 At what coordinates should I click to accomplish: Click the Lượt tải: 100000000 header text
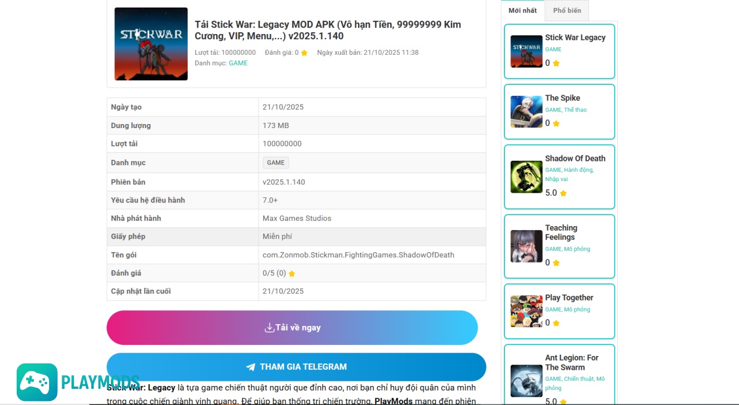coord(225,52)
